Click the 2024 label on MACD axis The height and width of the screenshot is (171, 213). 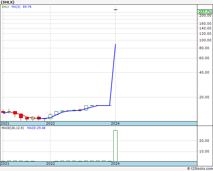[x=115, y=163]
